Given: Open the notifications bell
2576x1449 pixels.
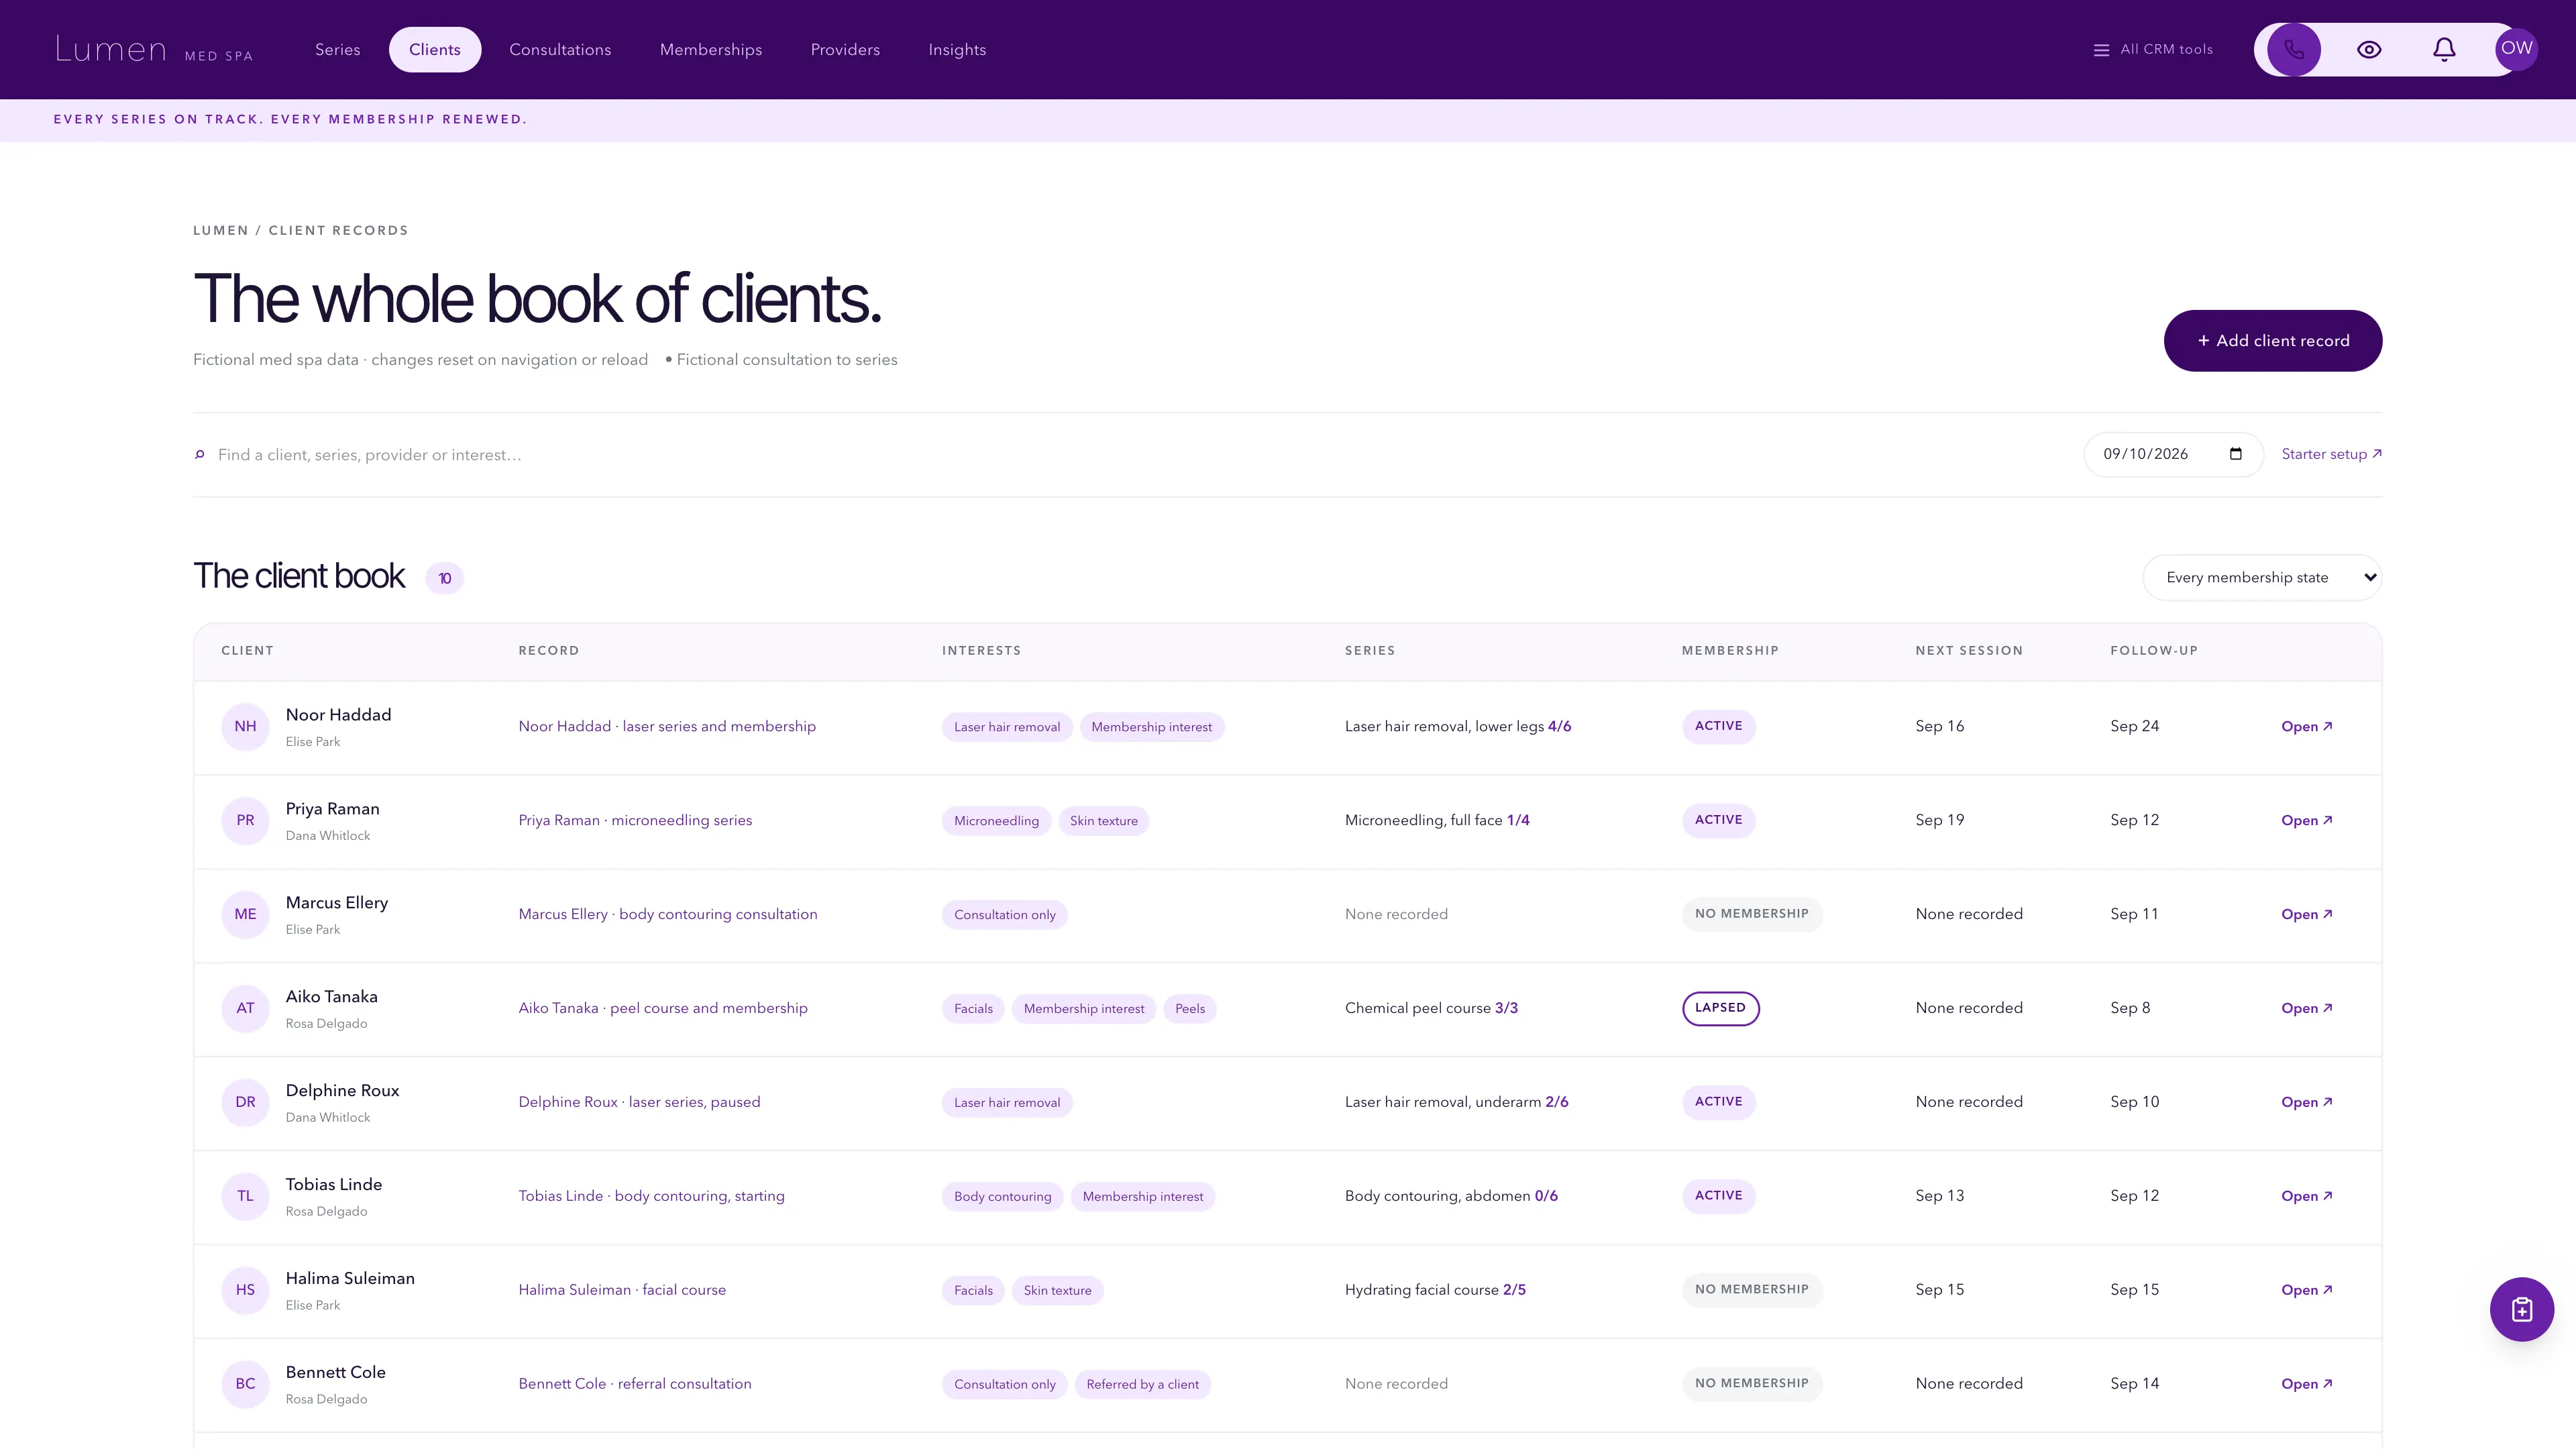Looking at the screenshot, I should (x=2444, y=50).
